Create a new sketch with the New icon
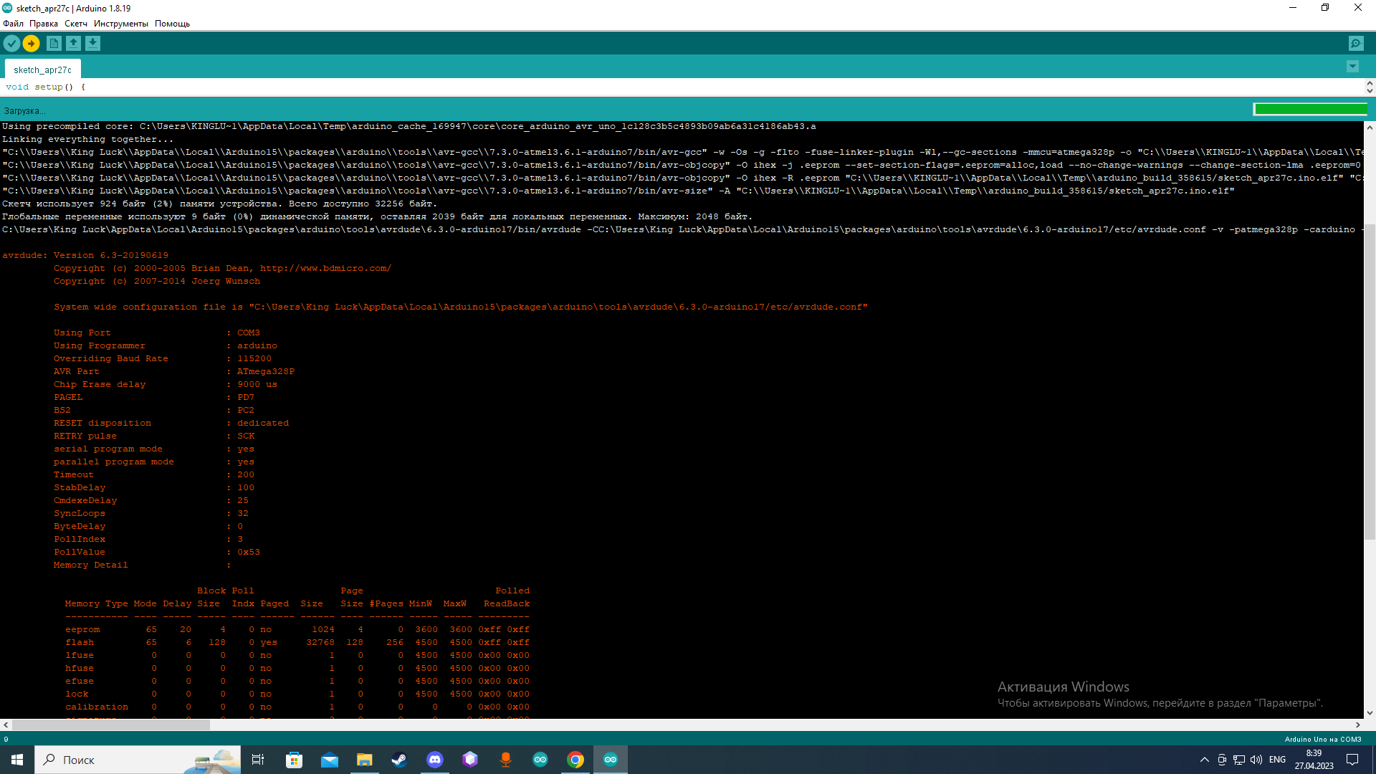The height and width of the screenshot is (774, 1376). (x=54, y=44)
